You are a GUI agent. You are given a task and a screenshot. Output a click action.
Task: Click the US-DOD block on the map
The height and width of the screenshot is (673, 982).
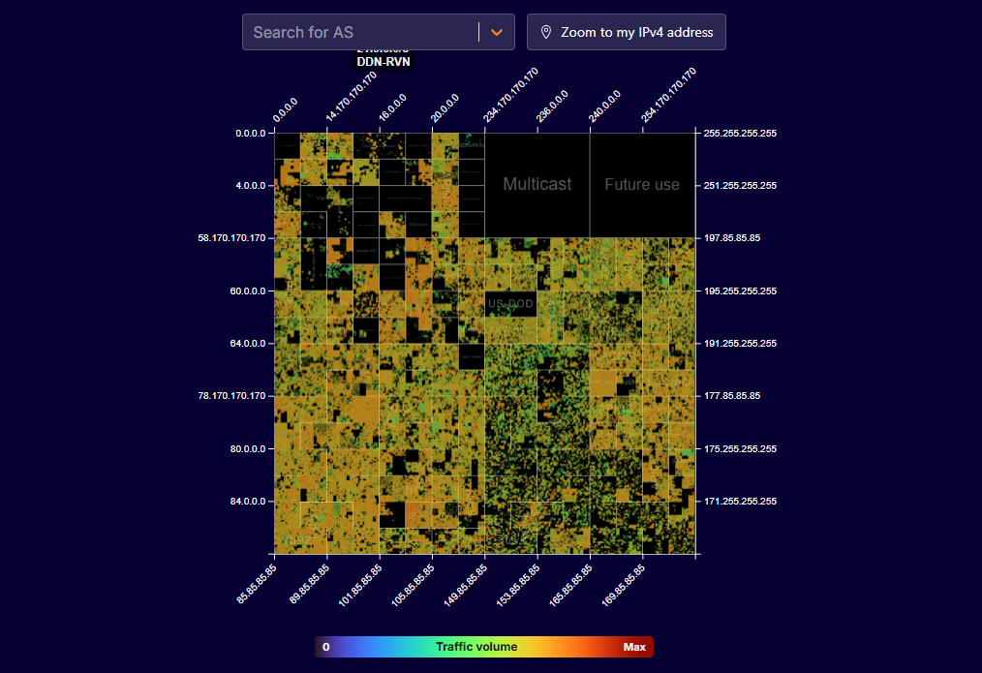click(x=510, y=304)
